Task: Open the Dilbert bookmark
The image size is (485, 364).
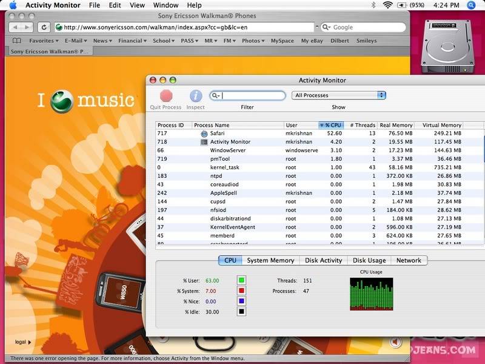Action: point(339,41)
